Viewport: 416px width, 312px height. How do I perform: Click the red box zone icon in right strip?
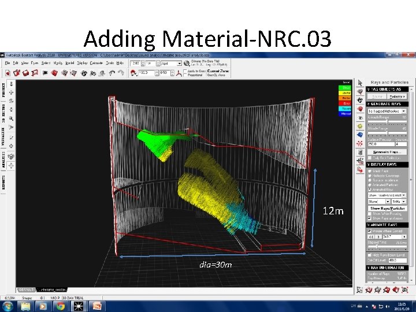(x=360, y=109)
